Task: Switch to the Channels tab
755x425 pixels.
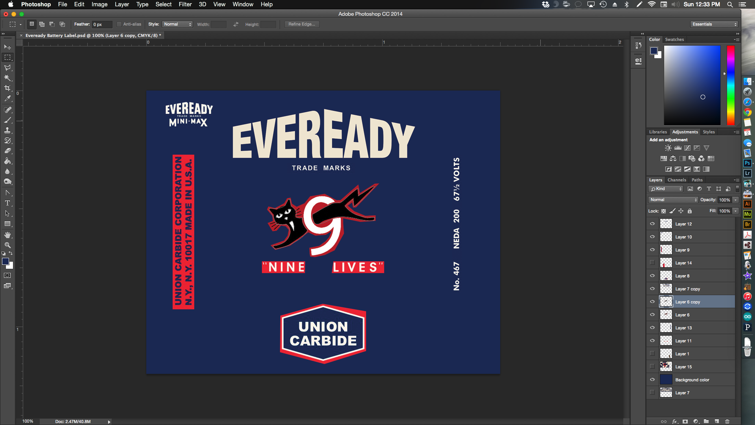Action: tap(677, 180)
